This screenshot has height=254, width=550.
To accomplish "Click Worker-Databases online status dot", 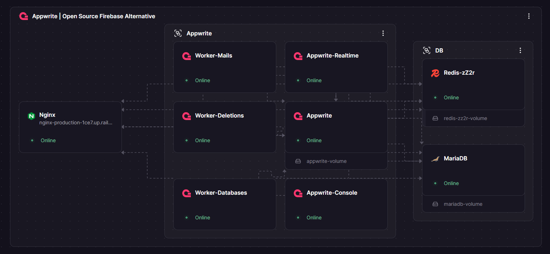I will (187, 218).
